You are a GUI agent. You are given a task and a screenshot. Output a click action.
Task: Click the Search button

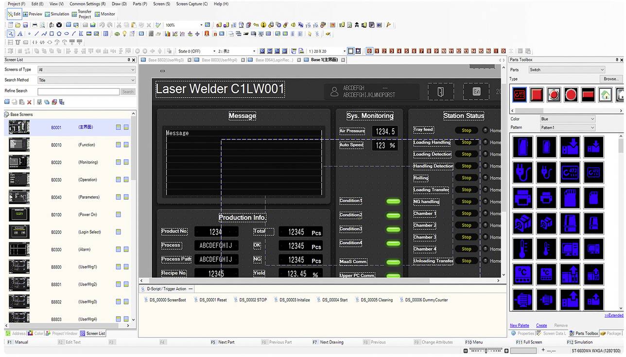pyautogui.click(x=128, y=91)
